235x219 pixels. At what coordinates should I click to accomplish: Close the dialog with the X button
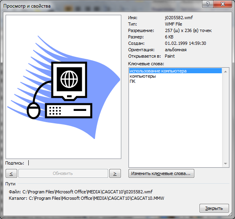click(x=223, y=4)
